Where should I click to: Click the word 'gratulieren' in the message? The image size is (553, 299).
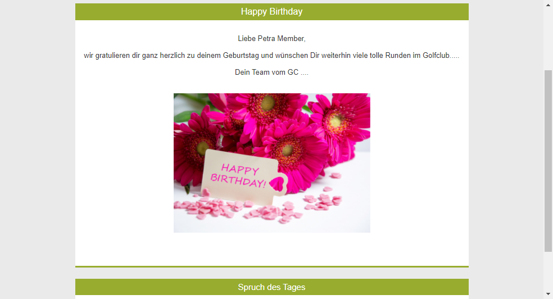112,56
